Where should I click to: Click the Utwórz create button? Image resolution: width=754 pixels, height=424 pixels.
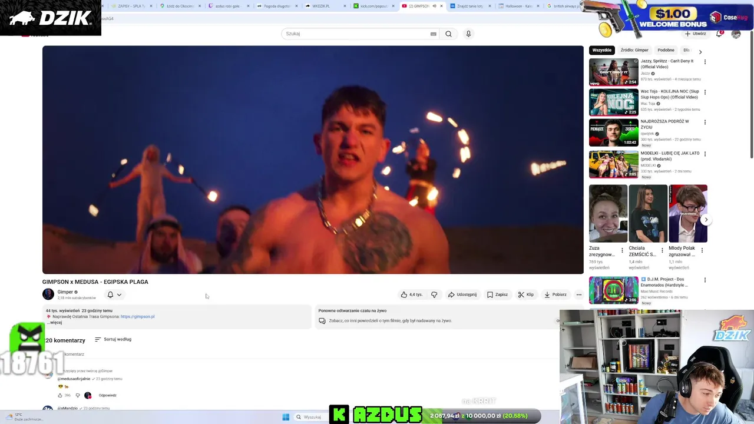(x=695, y=34)
